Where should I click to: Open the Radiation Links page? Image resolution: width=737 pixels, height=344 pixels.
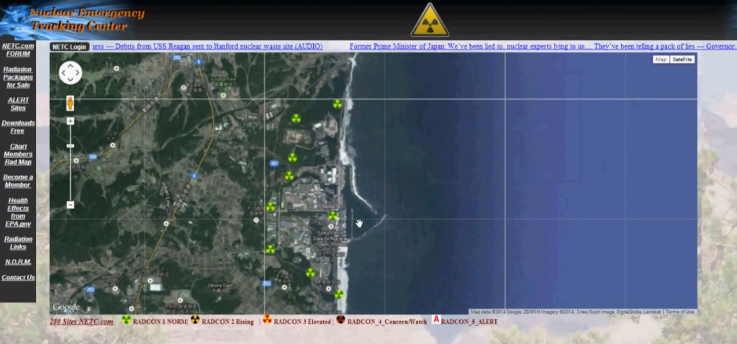[18, 243]
